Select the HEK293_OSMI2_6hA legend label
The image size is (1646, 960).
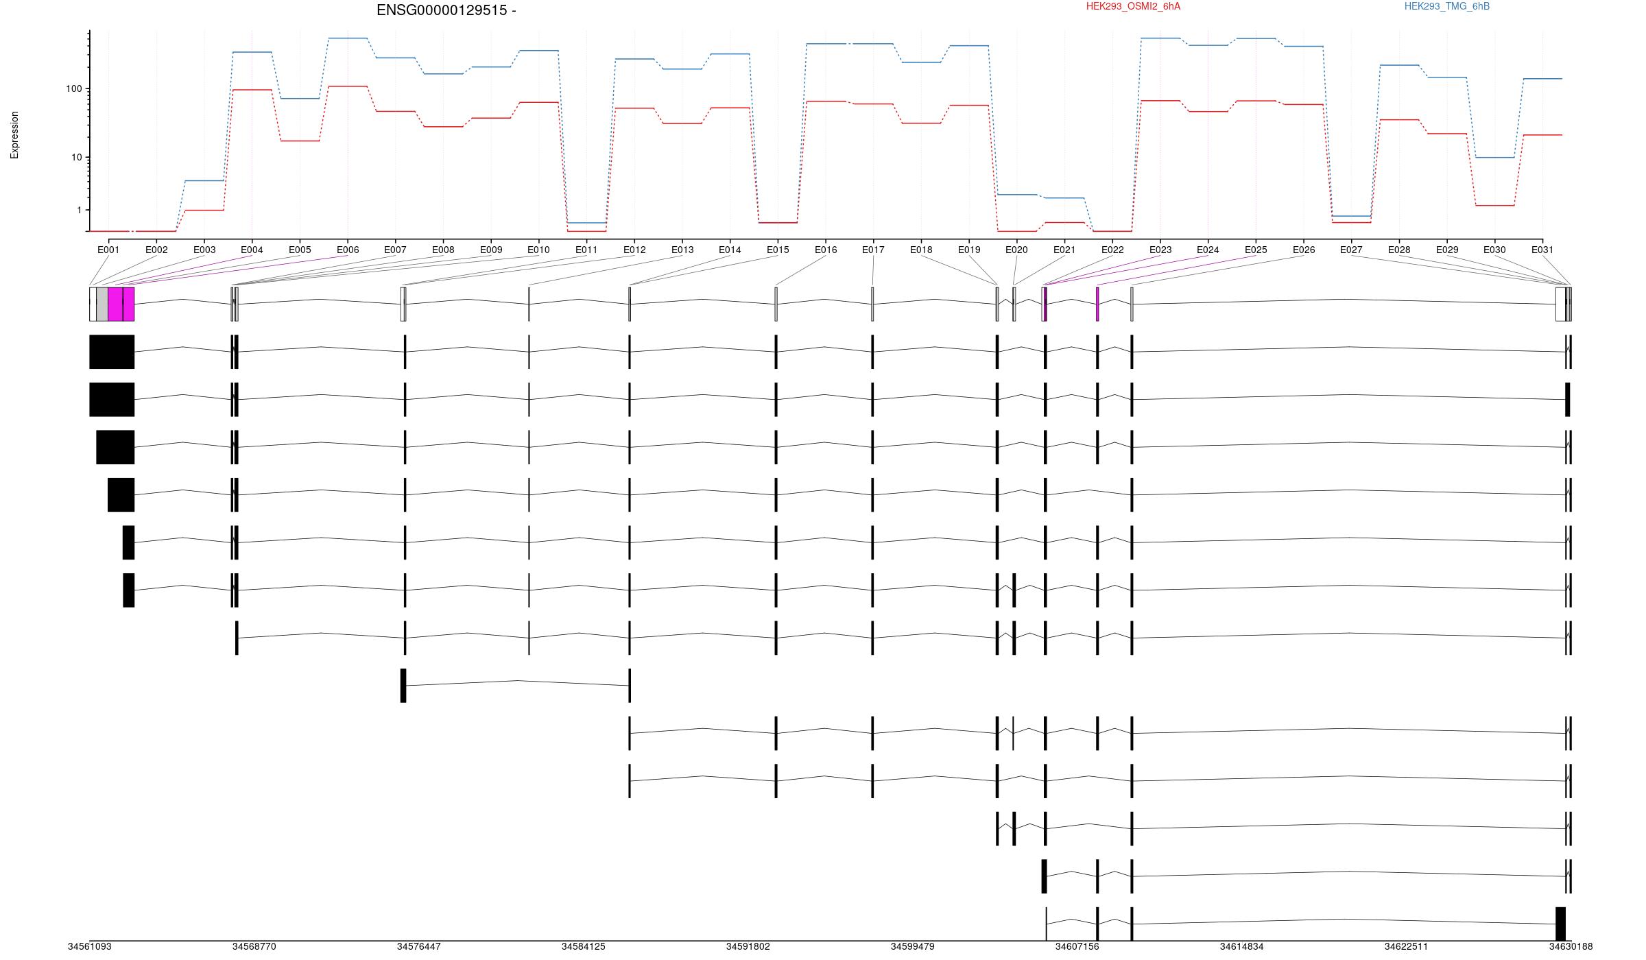click(x=1134, y=6)
